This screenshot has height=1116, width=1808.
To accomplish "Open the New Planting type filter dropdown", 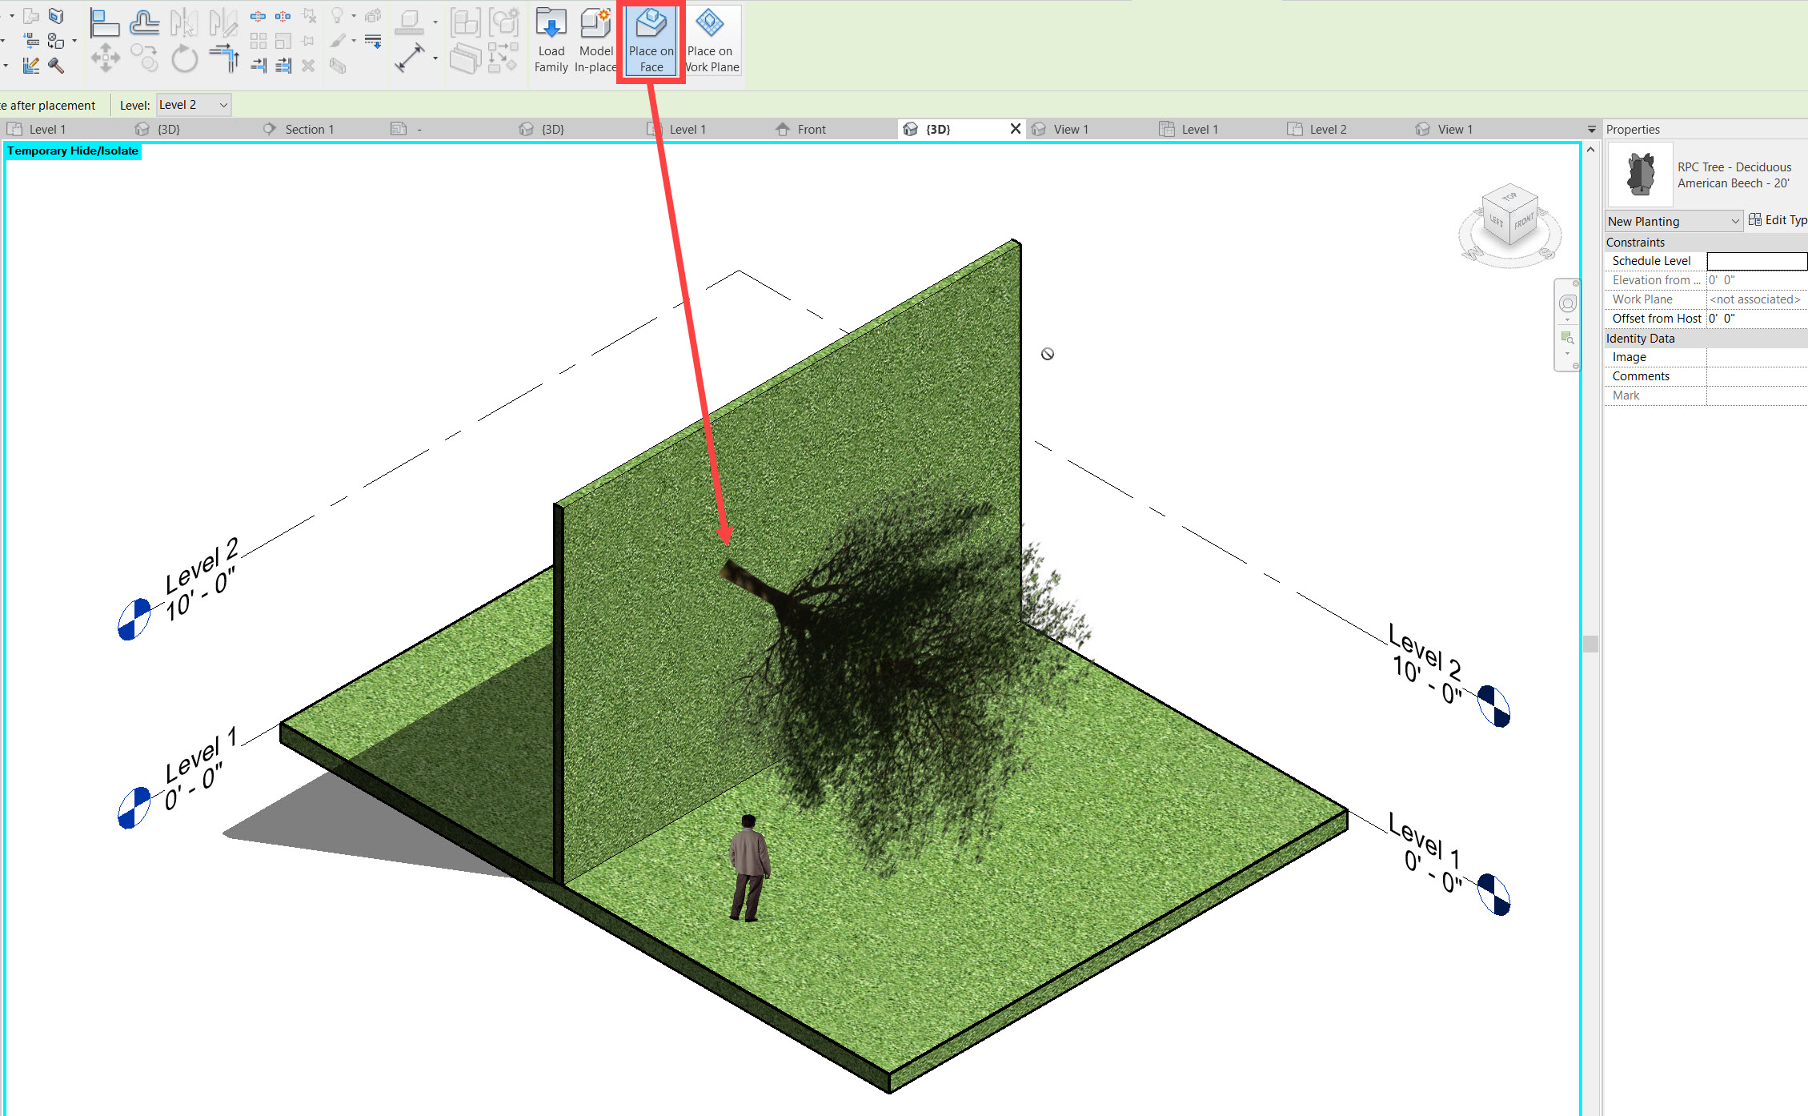I will click(x=1673, y=221).
